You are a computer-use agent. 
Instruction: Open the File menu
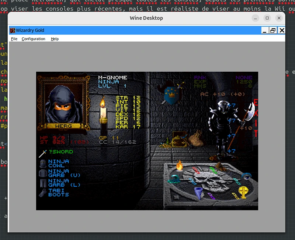[x=14, y=39]
